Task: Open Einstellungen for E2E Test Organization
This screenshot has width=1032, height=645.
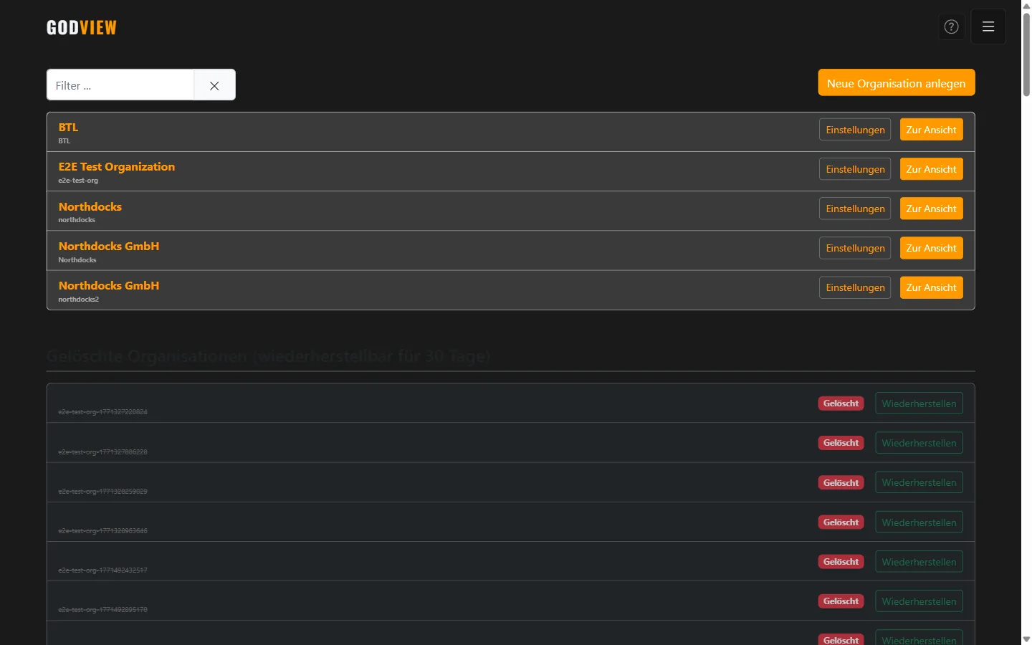Action: (854, 168)
